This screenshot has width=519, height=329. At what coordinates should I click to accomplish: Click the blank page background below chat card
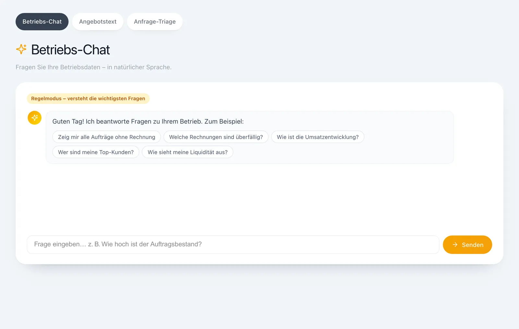(x=259, y=297)
